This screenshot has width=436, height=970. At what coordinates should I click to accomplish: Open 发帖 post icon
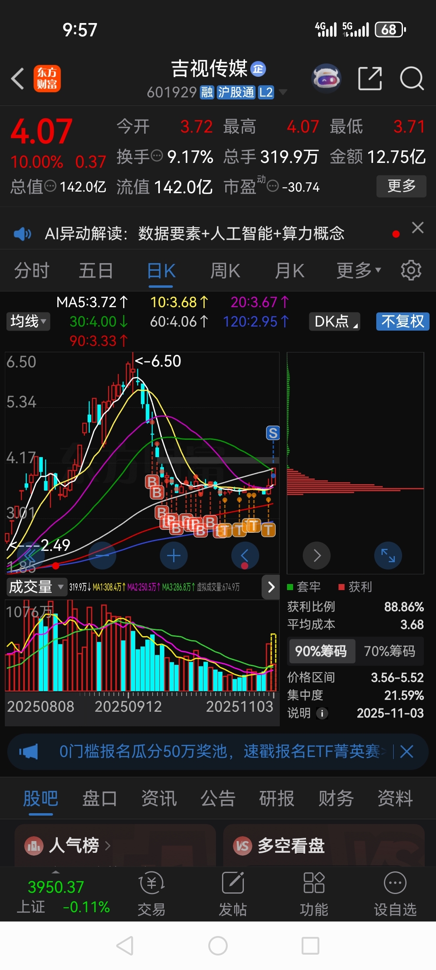click(x=233, y=894)
